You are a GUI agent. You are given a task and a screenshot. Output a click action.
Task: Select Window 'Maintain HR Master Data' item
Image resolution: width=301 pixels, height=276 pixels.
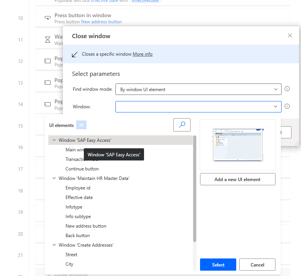[120, 178]
